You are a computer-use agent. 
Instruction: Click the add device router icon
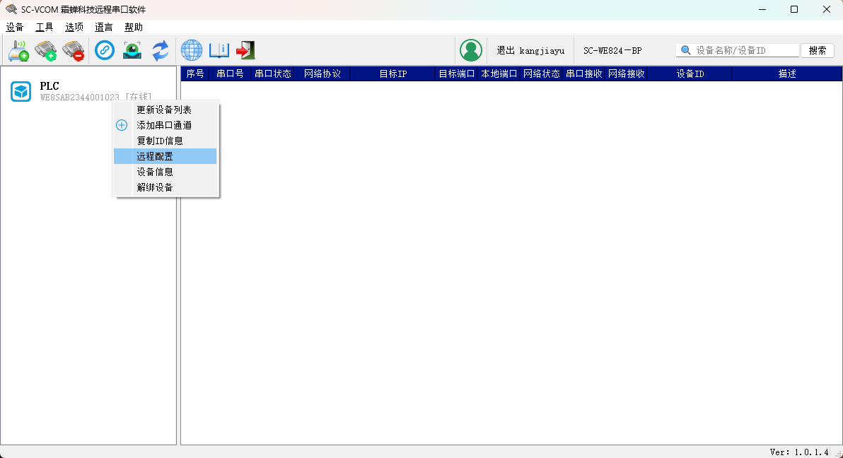click(x=18, y=50)
